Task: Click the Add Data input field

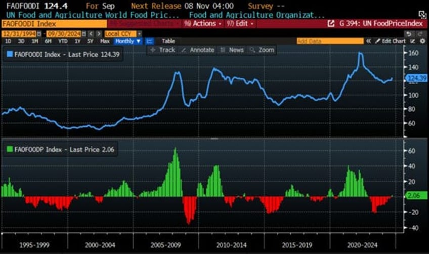Action: pyautogui.click(x=330, y=41)
